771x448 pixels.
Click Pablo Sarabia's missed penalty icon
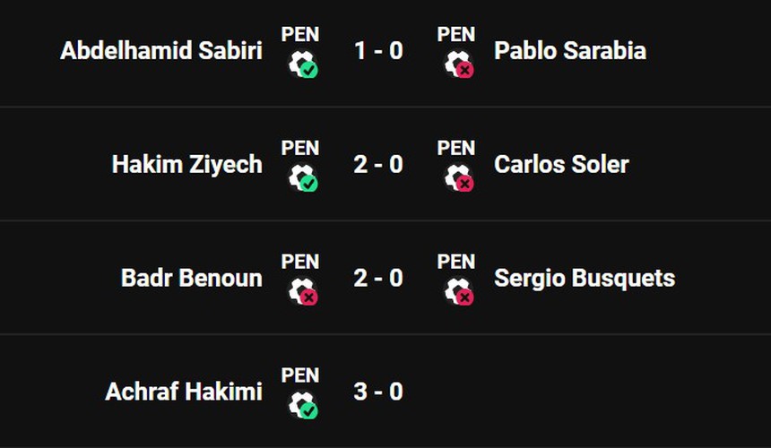[x=458, y=64]
